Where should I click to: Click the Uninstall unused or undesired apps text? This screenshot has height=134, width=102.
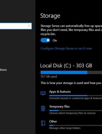[x=76, y=98]
